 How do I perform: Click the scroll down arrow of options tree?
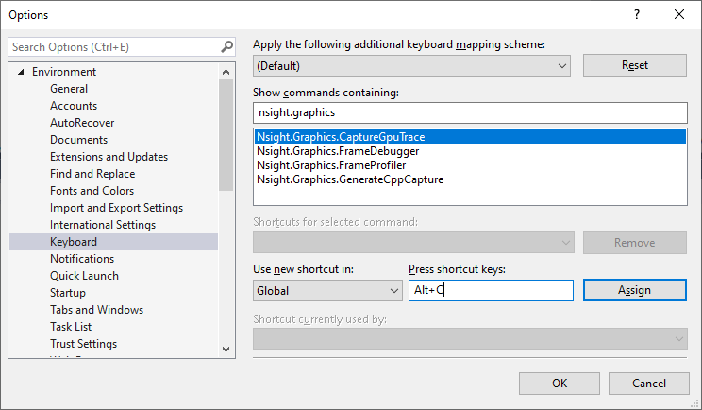pyautogui.click(x=226, y=350)
